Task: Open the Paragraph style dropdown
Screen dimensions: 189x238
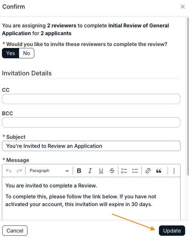Action: pyautogui.click(x=49, y=171)
